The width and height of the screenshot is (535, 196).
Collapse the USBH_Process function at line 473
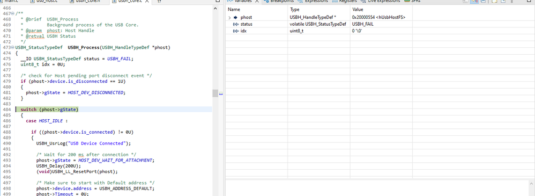pos(13,47)
